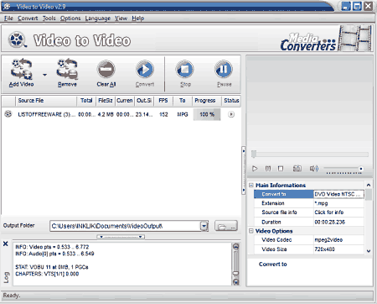Collapse the Main Informations section
The image size is (377, 304).
(x=251, y=186)
